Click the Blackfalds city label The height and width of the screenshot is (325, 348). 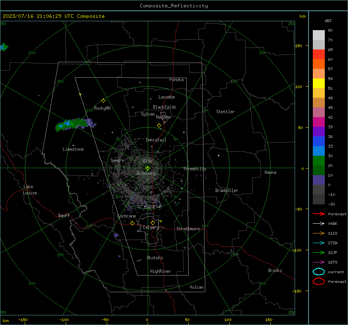[164, 107]
